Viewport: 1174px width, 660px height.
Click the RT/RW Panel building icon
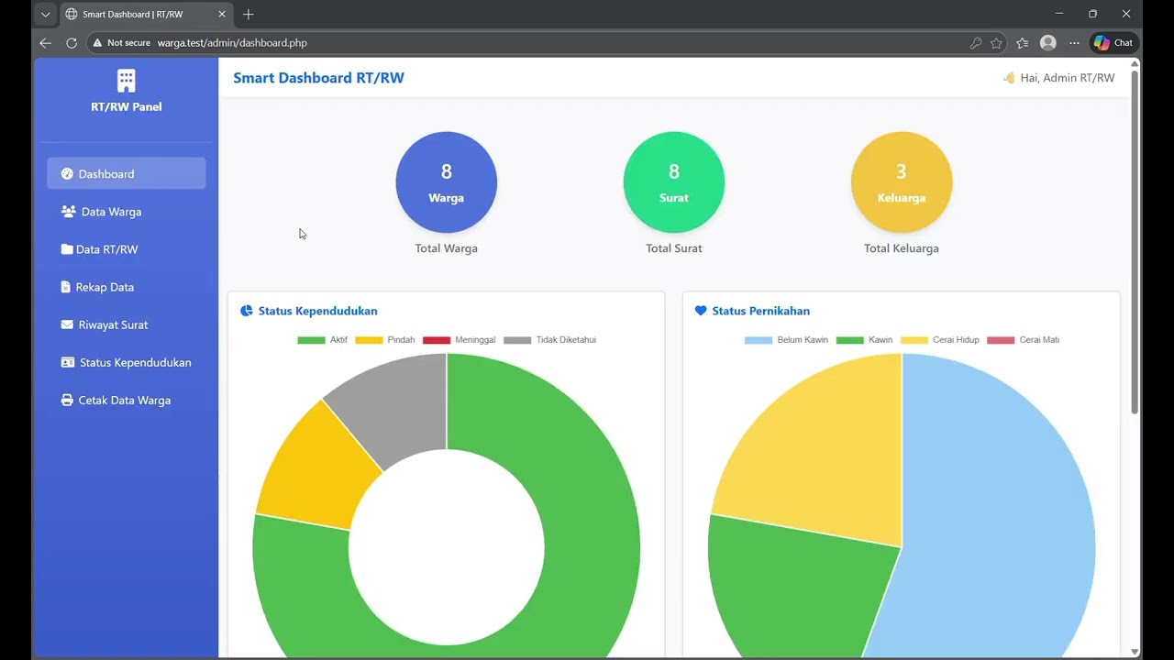click(127, 81)
